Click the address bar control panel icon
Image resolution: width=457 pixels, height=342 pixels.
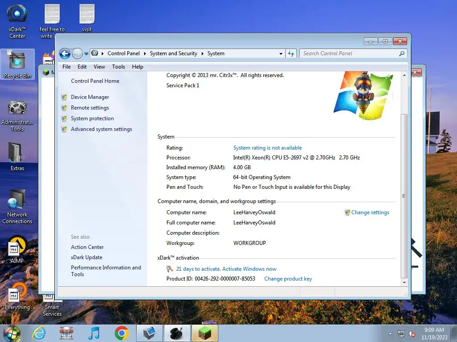95,53
